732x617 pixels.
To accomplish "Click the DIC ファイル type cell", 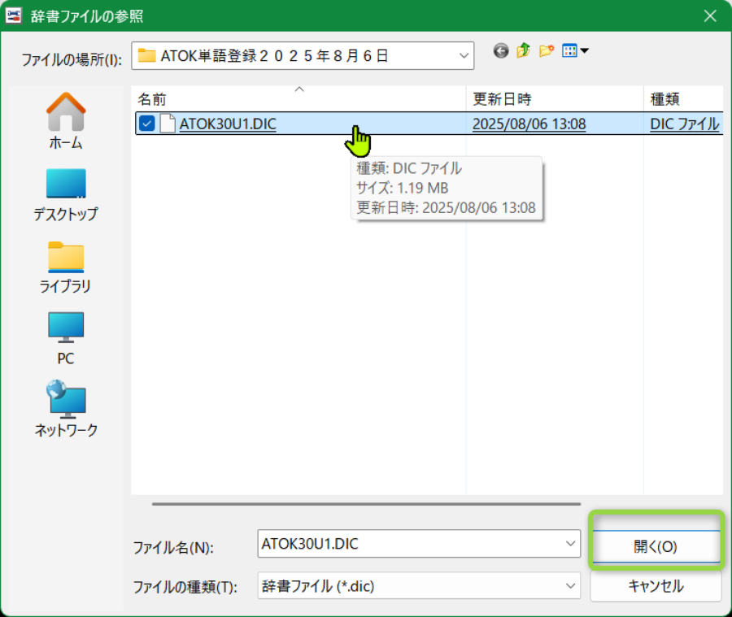I will click(x=684, y=124).
